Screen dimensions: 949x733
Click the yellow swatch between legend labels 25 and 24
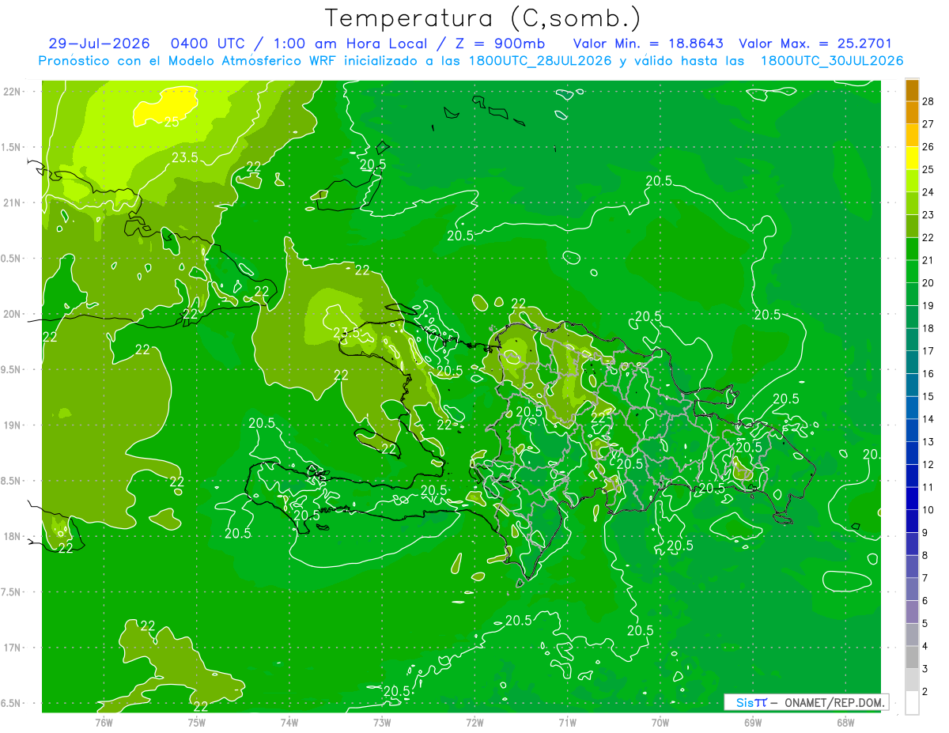coord(912,181)
